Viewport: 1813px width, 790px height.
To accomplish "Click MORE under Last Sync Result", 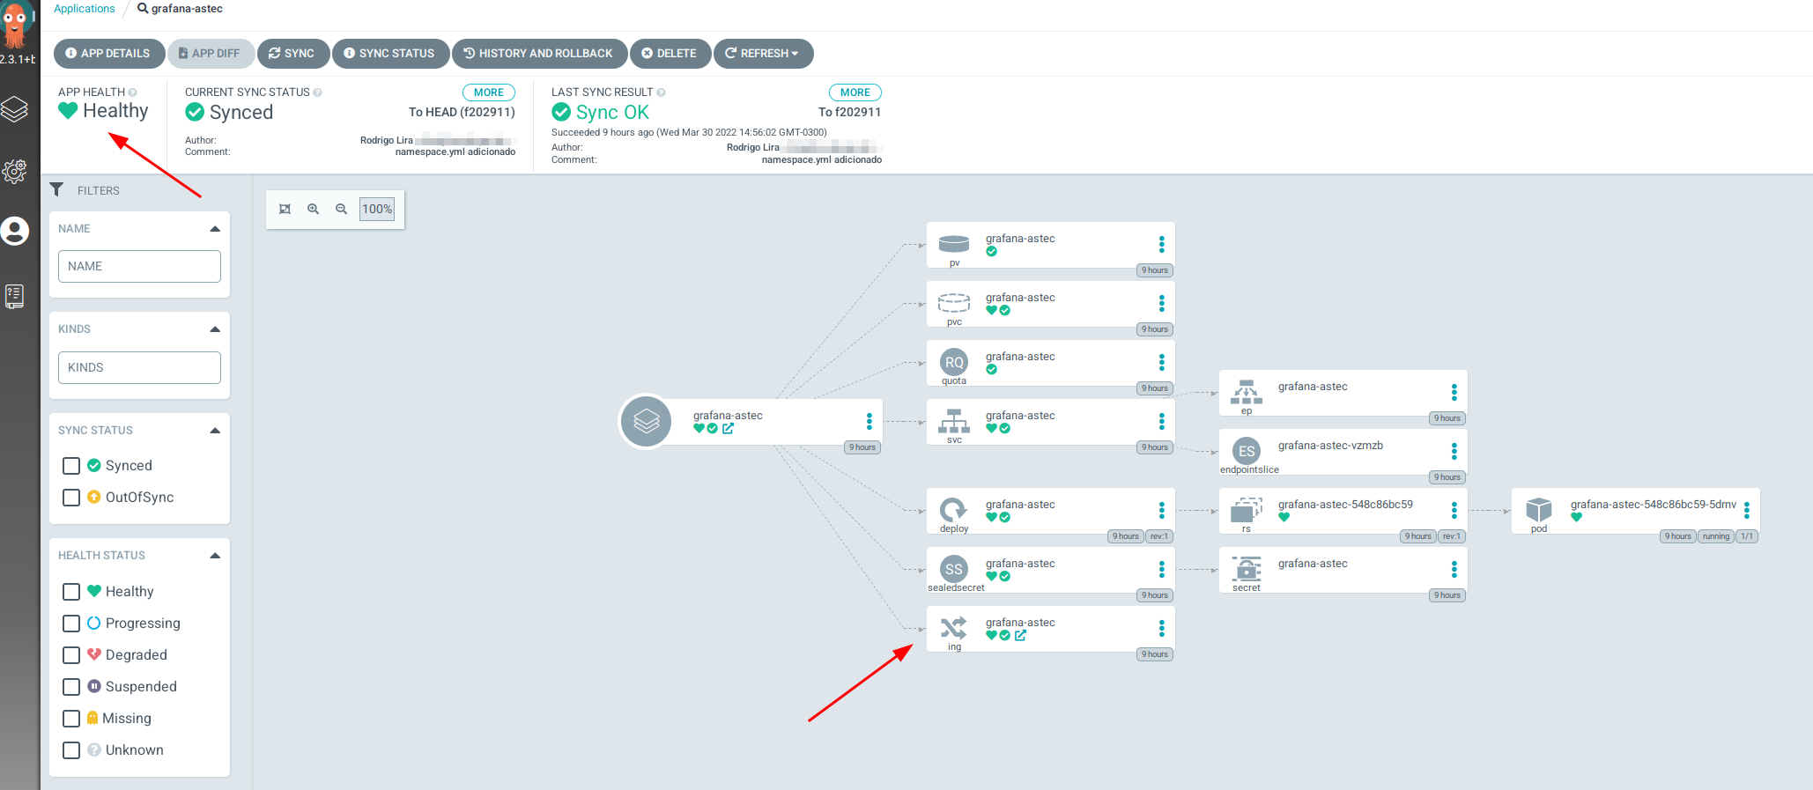I will point(855,92).
